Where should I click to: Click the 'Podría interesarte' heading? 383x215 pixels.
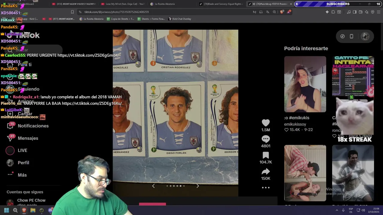(306, 48)
